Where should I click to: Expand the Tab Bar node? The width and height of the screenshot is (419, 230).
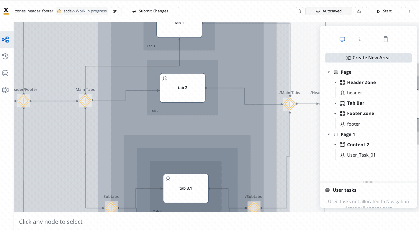click(335, 103)
